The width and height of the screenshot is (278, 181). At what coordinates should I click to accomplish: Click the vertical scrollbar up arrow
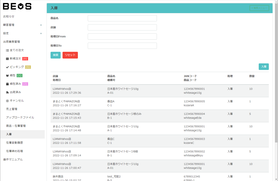click(x=276, y=2)
